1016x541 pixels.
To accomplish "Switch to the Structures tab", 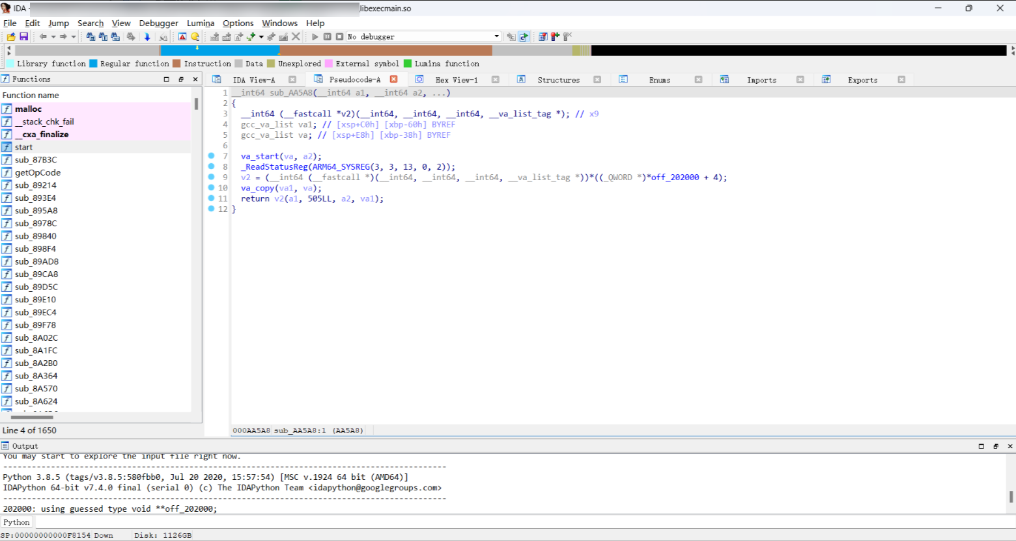I will pos(559,80).
